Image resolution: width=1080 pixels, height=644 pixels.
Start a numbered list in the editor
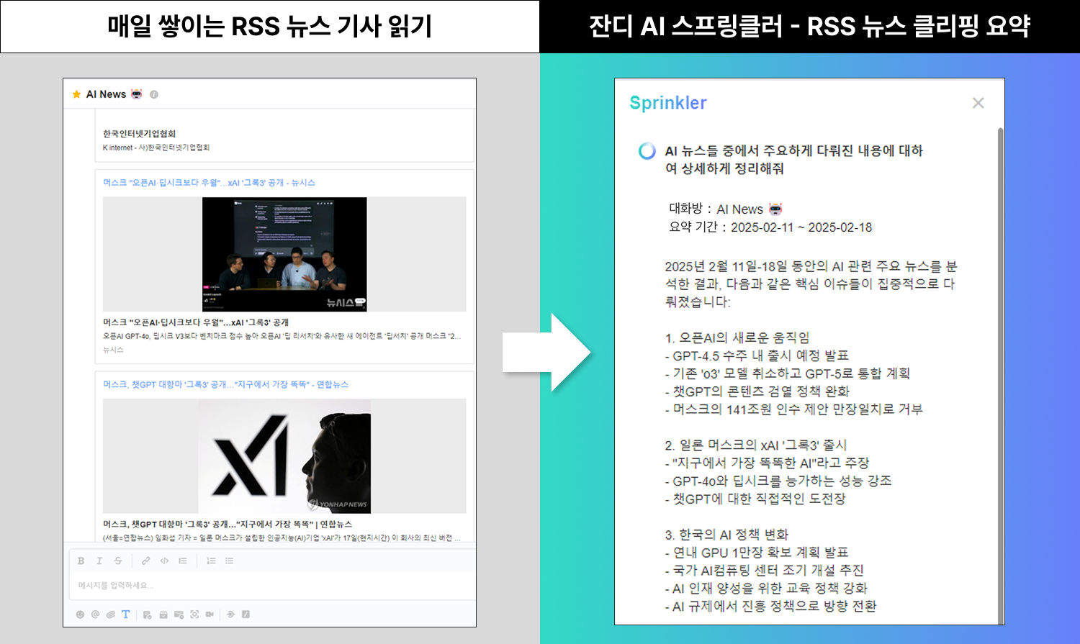211,561
